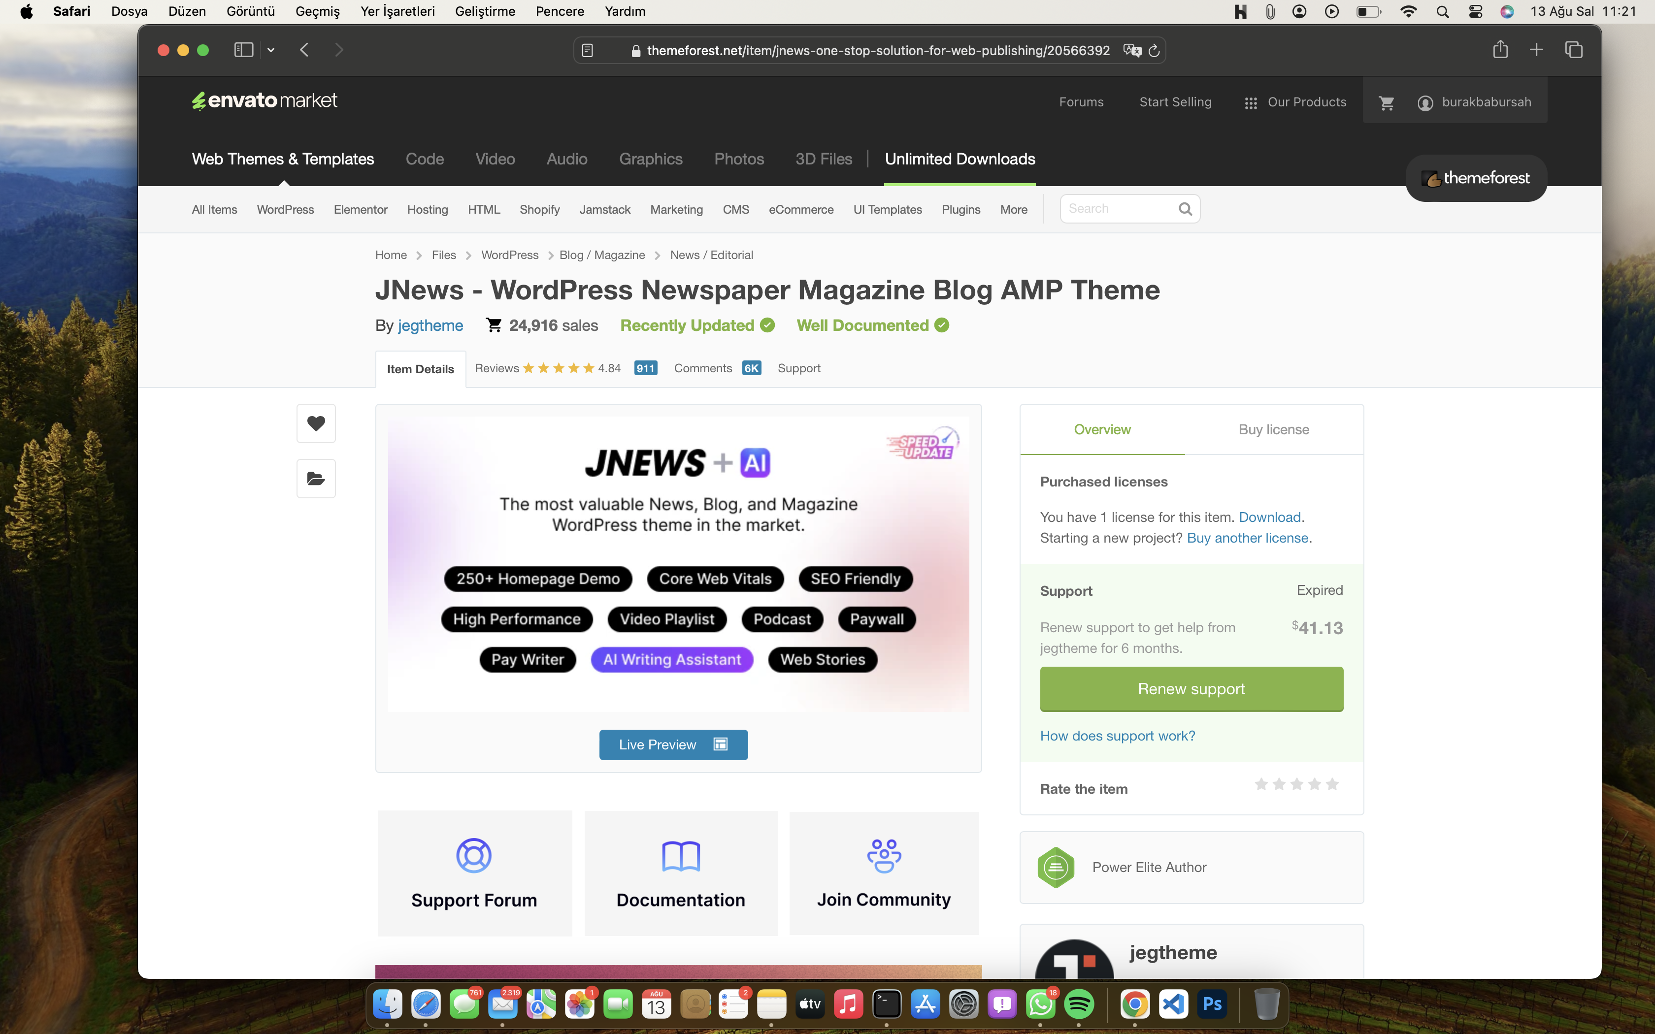The height and width of the screenshot is (1034, 1655).
Task: Open Spotlight search in menu bar
Action: click(1442, 11)
